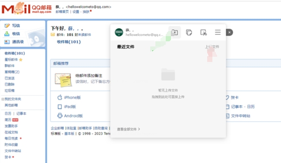Viewport: 281px width, 163px height.
Task: Click the QQ邮箱 Mail logo
Action: [x=26, y=9]
